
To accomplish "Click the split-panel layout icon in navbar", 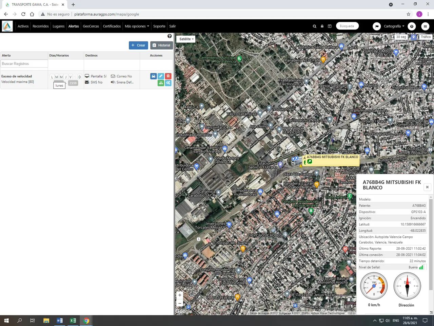I will (330, 26).
